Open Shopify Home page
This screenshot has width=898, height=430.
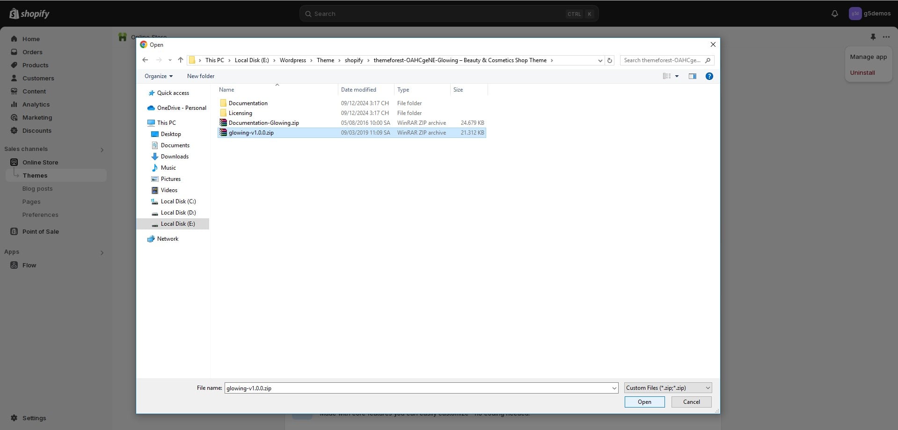31,39
